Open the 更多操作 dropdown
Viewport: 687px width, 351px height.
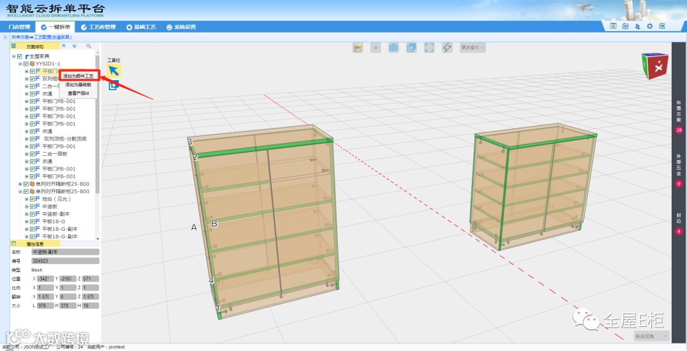click(473, 48)
